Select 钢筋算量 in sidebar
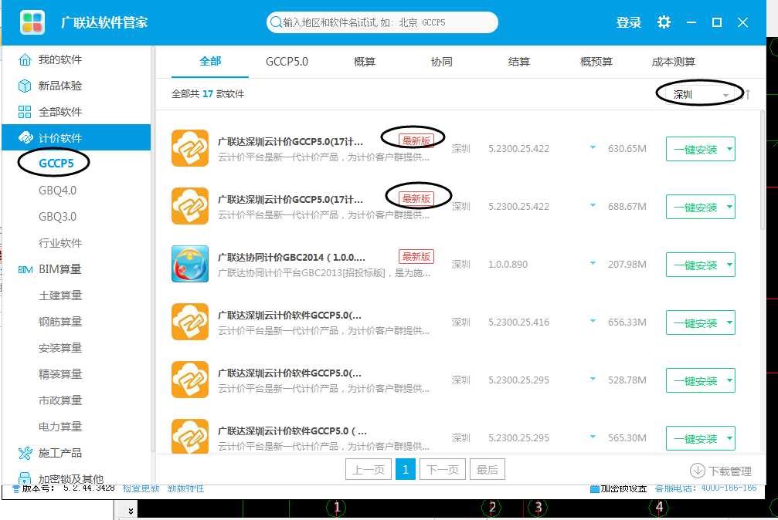 click(x=60, y=322)
